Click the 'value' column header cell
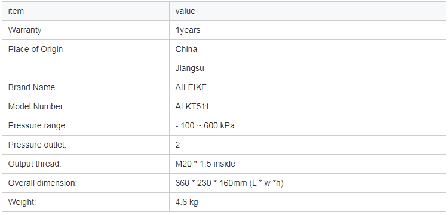This screenshot has height=215, width=448. [x=308, y=11]
